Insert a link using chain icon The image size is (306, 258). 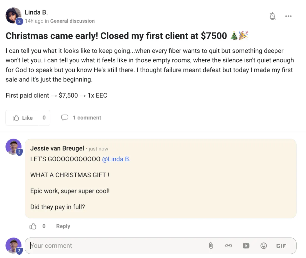(228, 246)
